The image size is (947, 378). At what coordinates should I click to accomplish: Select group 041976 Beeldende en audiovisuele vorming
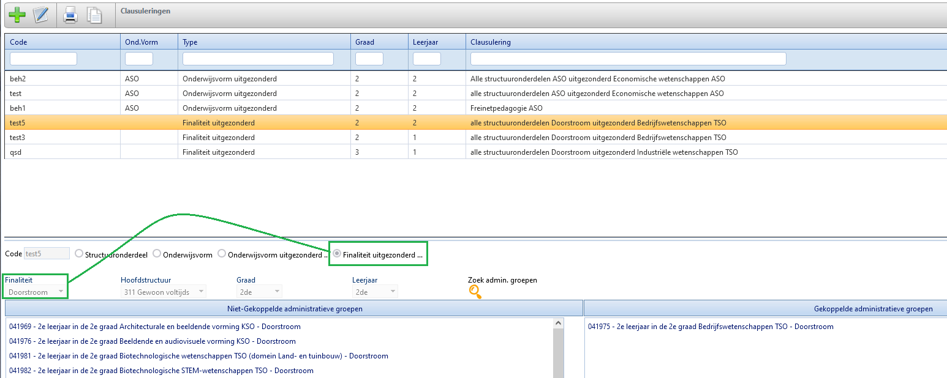(x=153, y=341)
